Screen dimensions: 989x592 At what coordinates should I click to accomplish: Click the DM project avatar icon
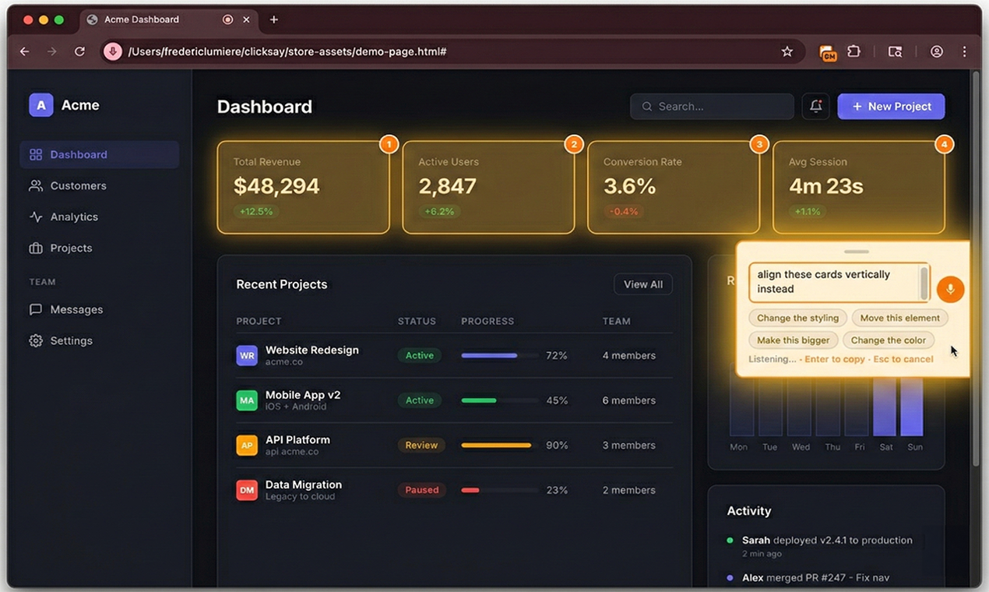point(247,490)
